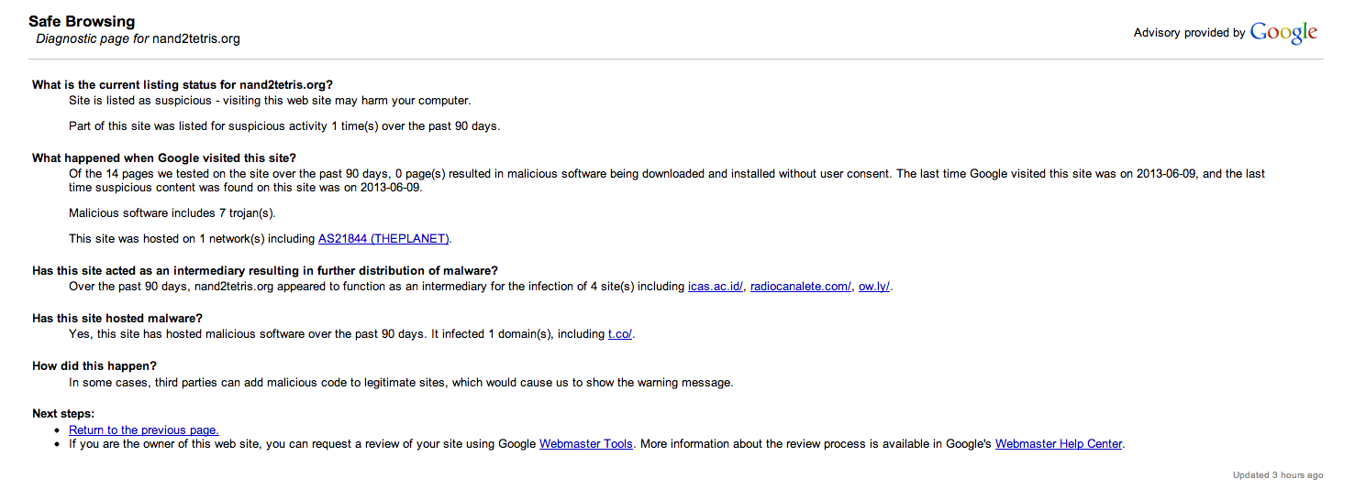Click the 'Updated 3 hours ago' timestamp
1355x489 pixels.
click(x=1278, y=475)
